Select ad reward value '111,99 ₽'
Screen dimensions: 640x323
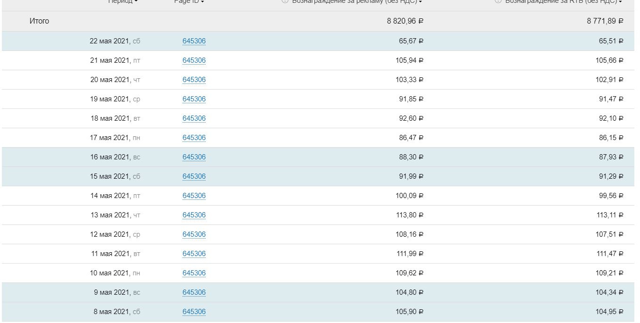click(x=409, y=254)
